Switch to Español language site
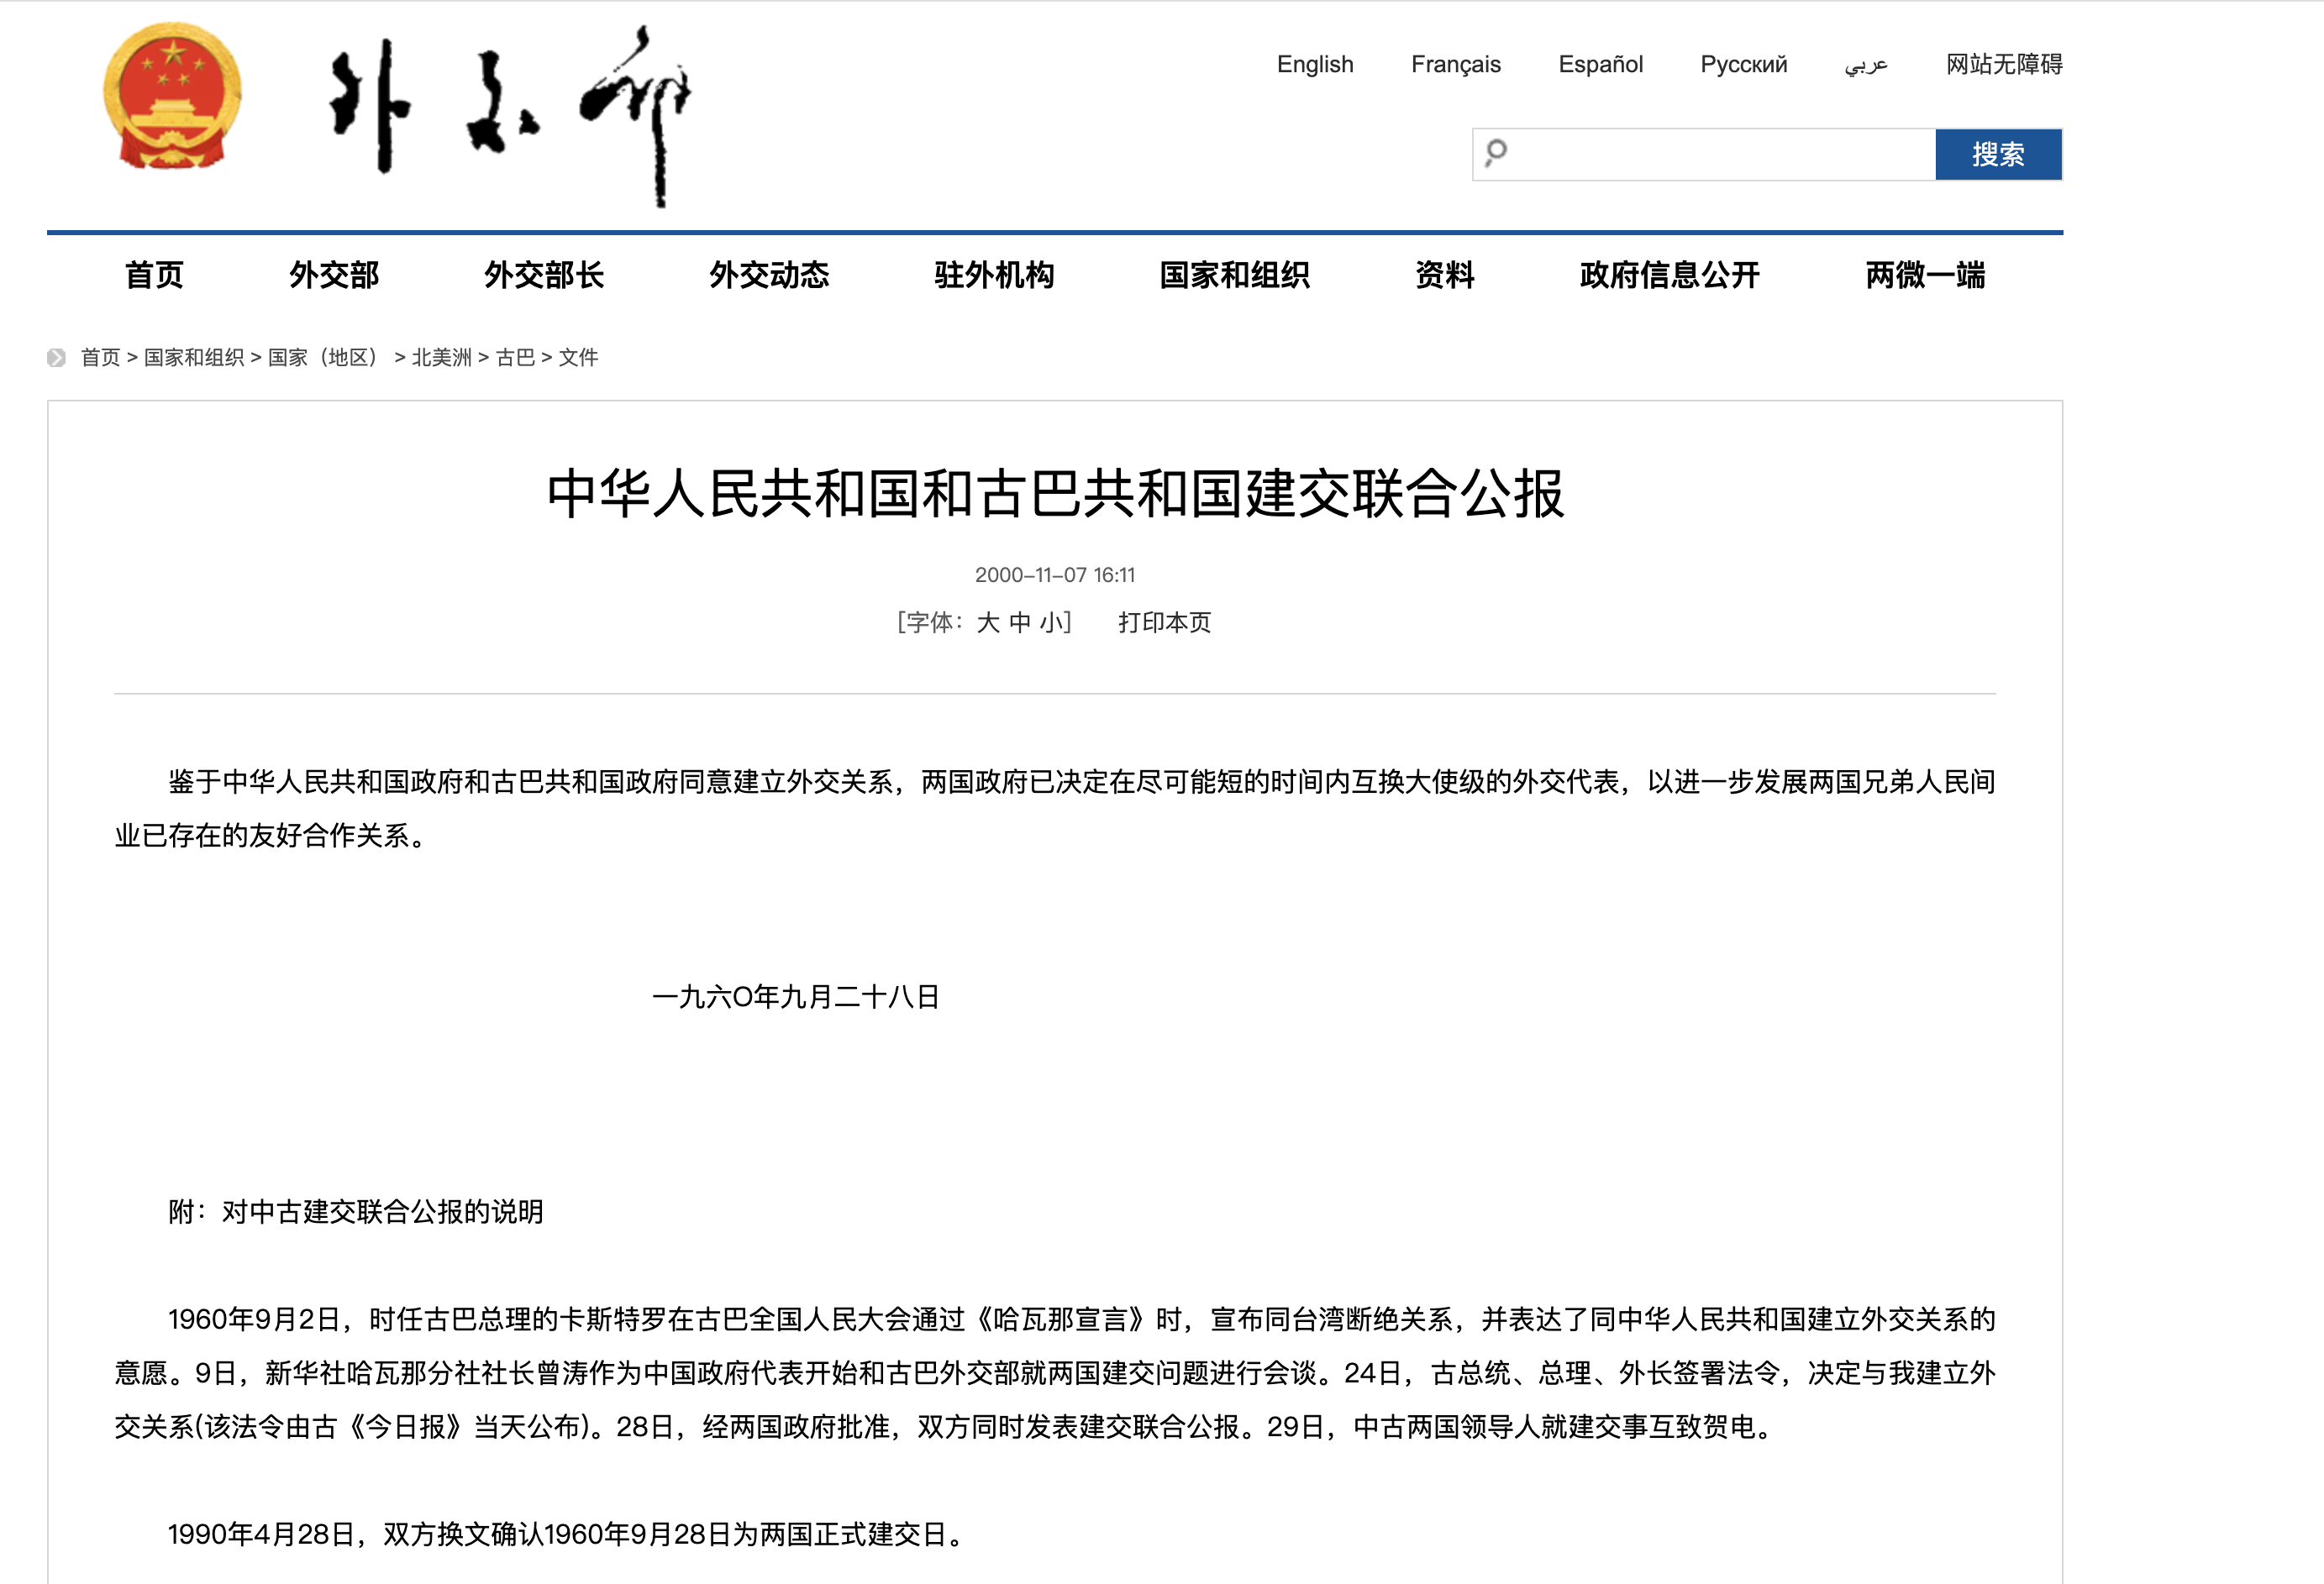 pyautogui.click(x=1600, y=64)
